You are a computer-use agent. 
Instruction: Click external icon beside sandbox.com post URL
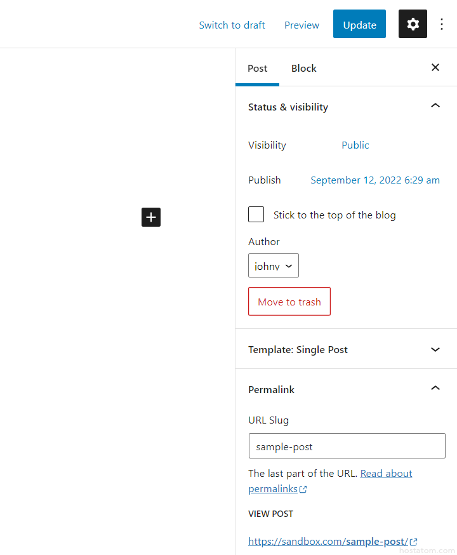tap(414, 542)
